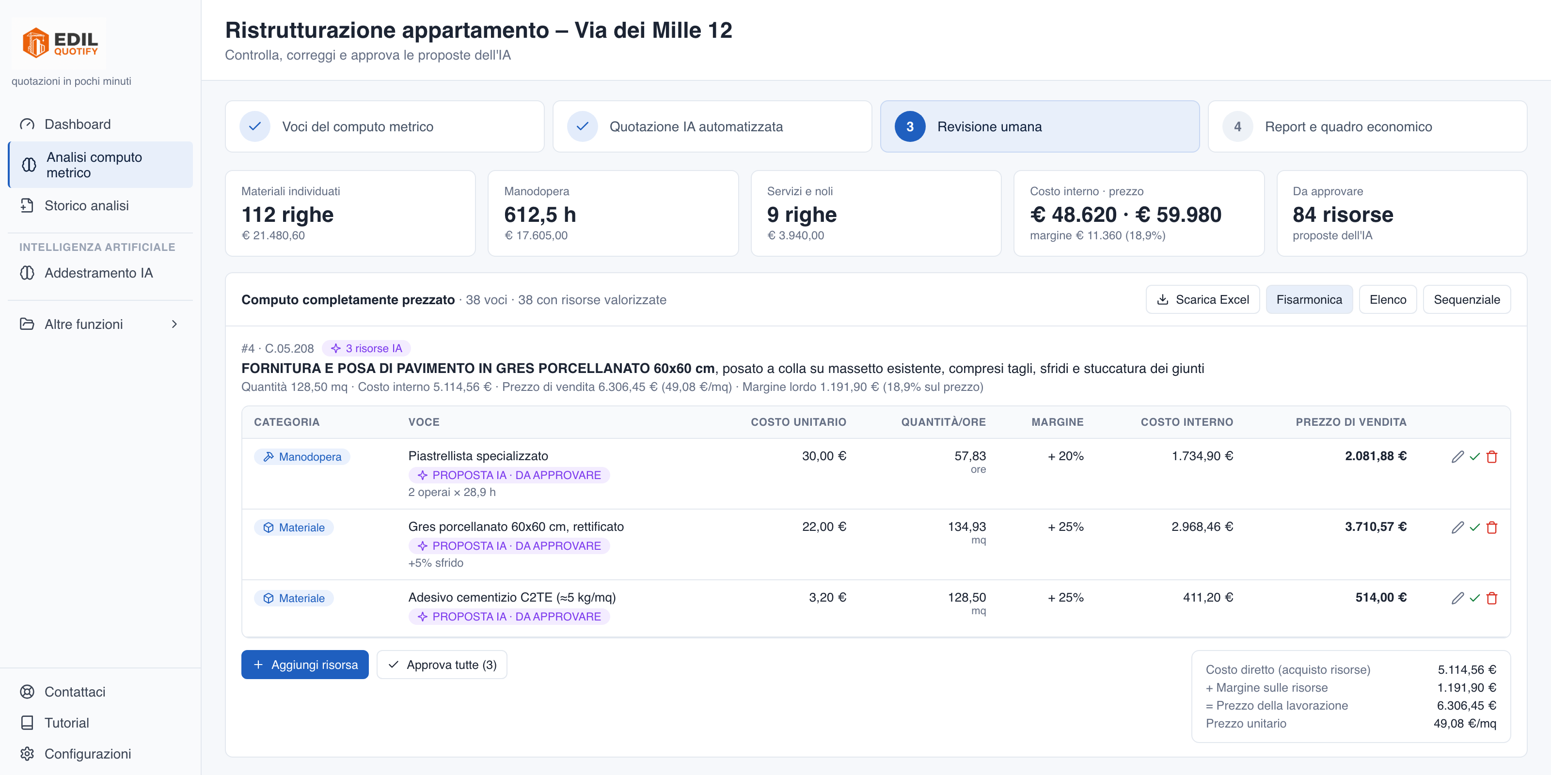Click the Storico analisi file icon
Viewport: 1551px width, 775px height.
coord(27,206)
